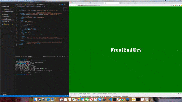Kill the terminal with the trash icon
Image resolution: width=182 pixels, height=102 pixels.
pos(62,57)
